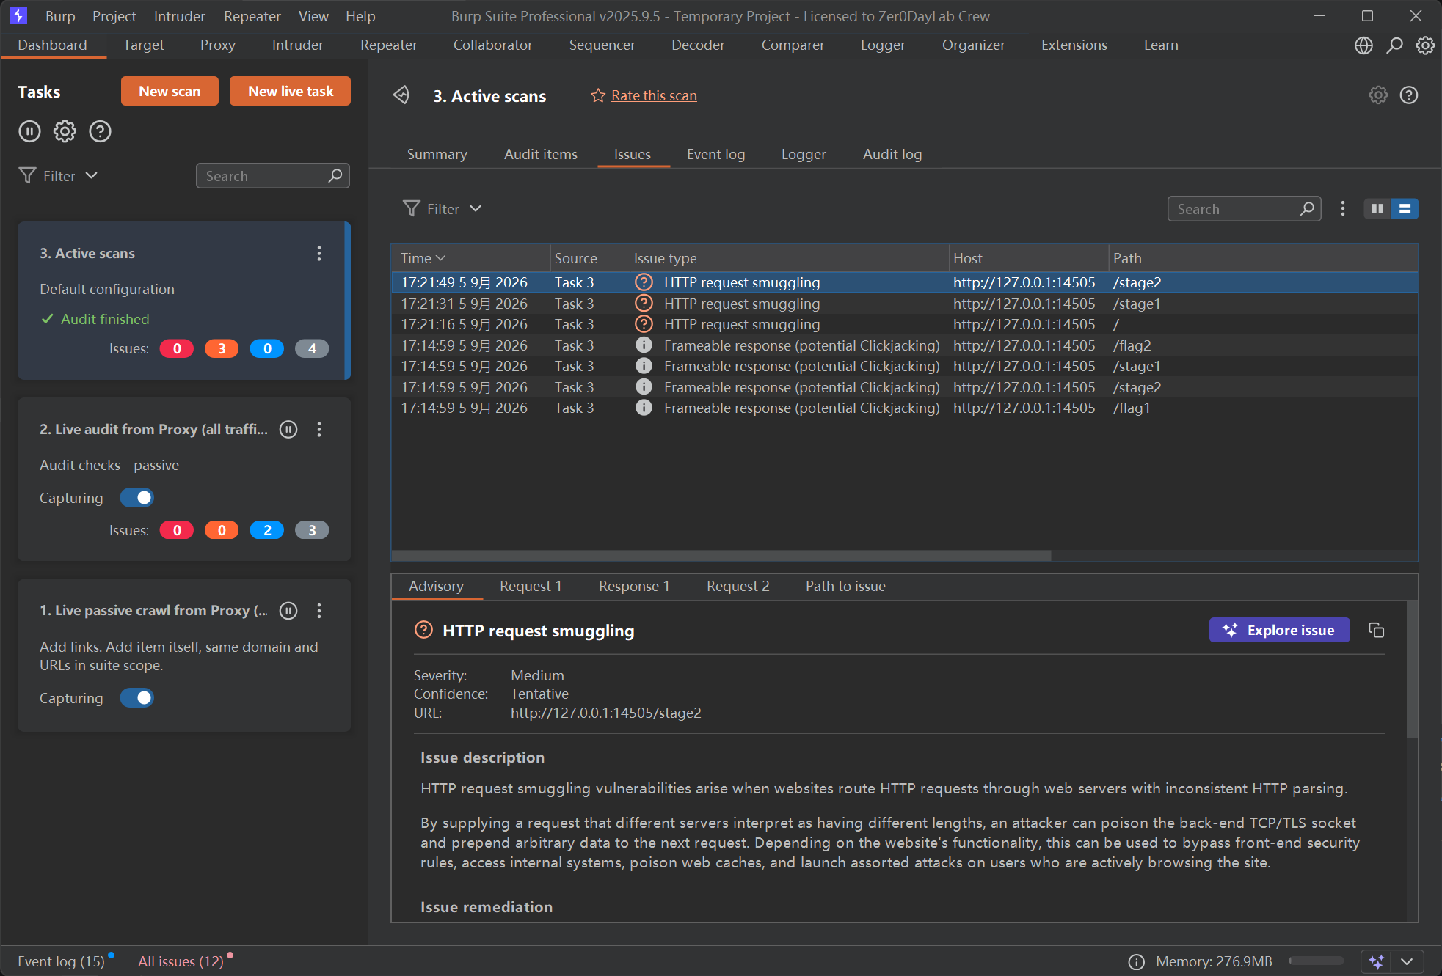Switch to the Audit items tab
Image resolution: width=1442 pixels, height=976 pixels.
tap(541, 154)
